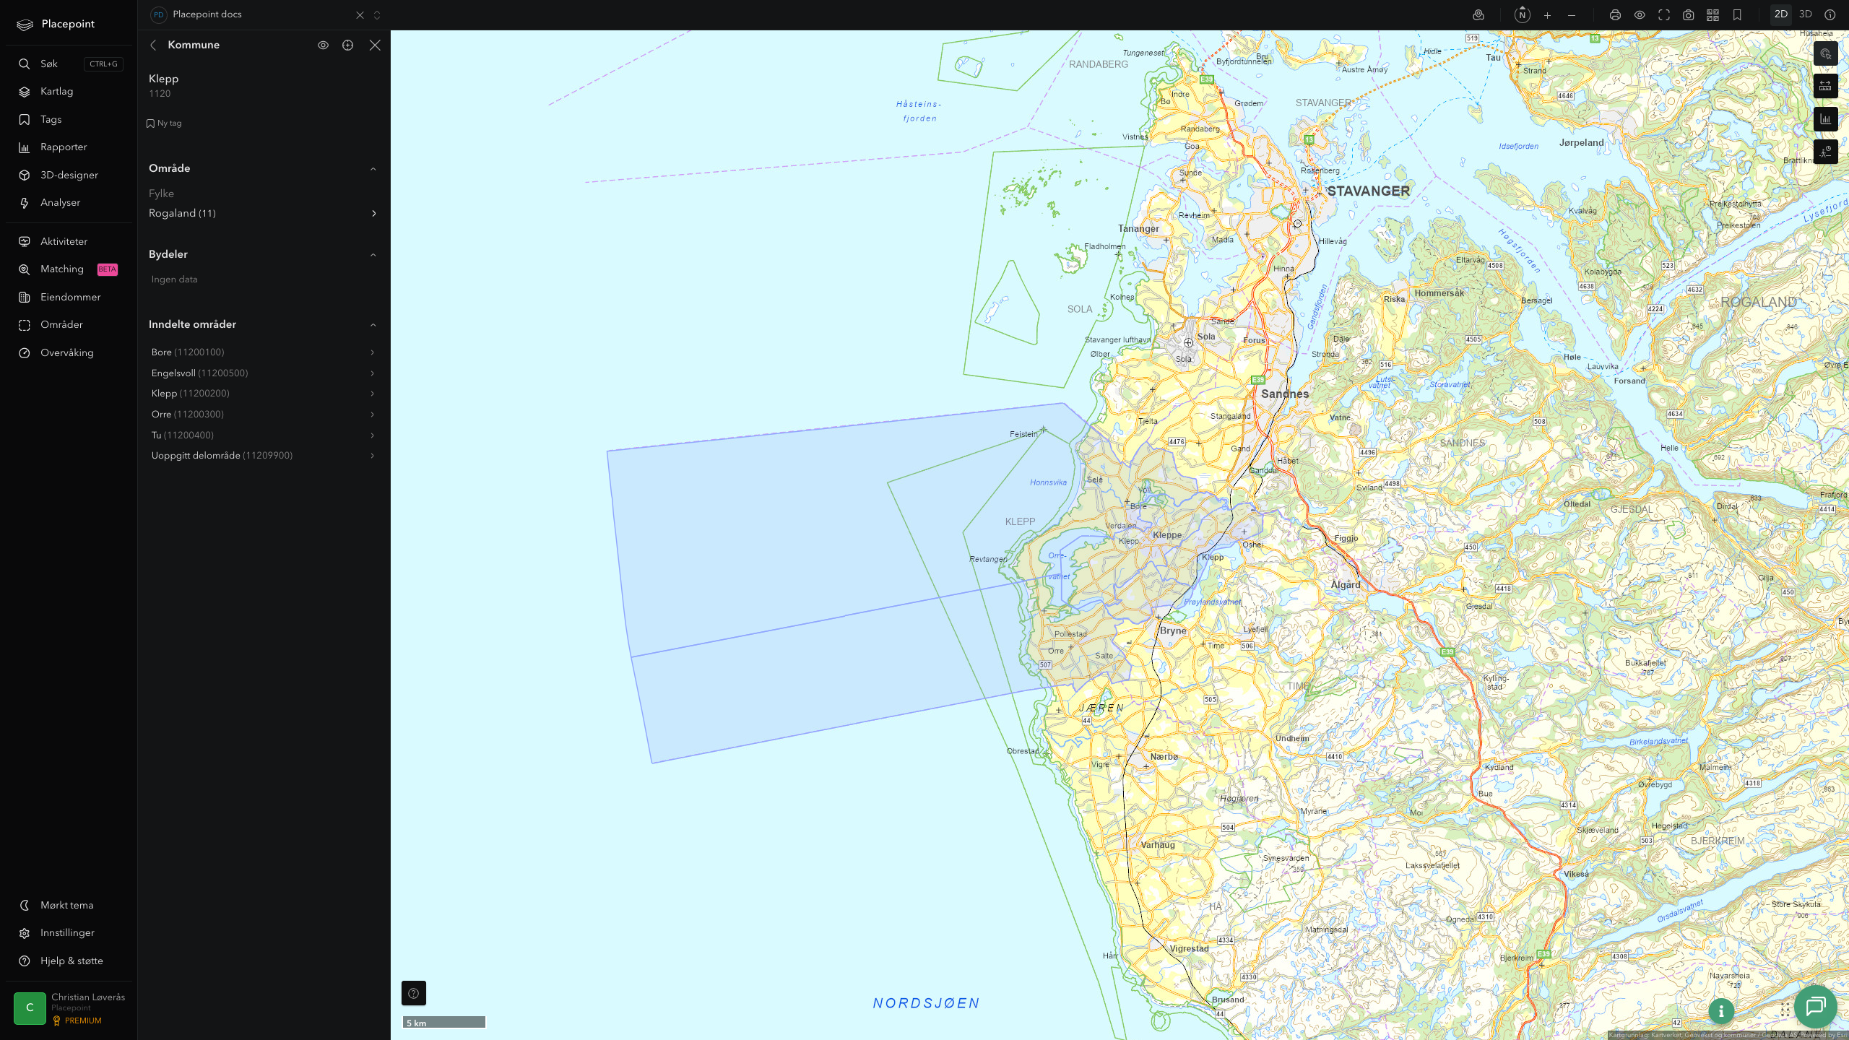Switch to 2D view
Screen dimensions: 1849x1040
click(x=1781, y=14)
